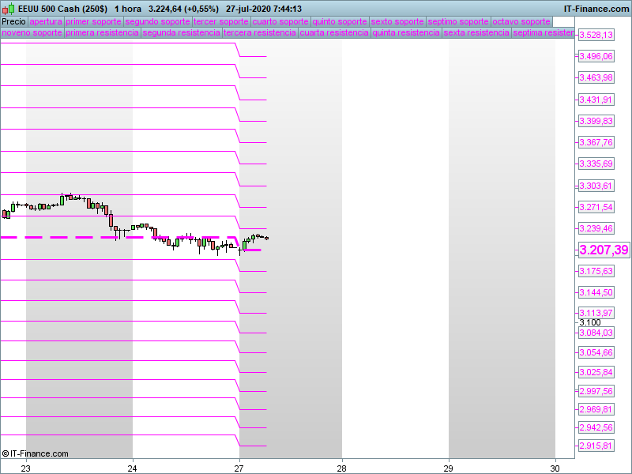The image size is (632, 474).
Task: Click the 2.915,81 price label
Action: point(596,446)
